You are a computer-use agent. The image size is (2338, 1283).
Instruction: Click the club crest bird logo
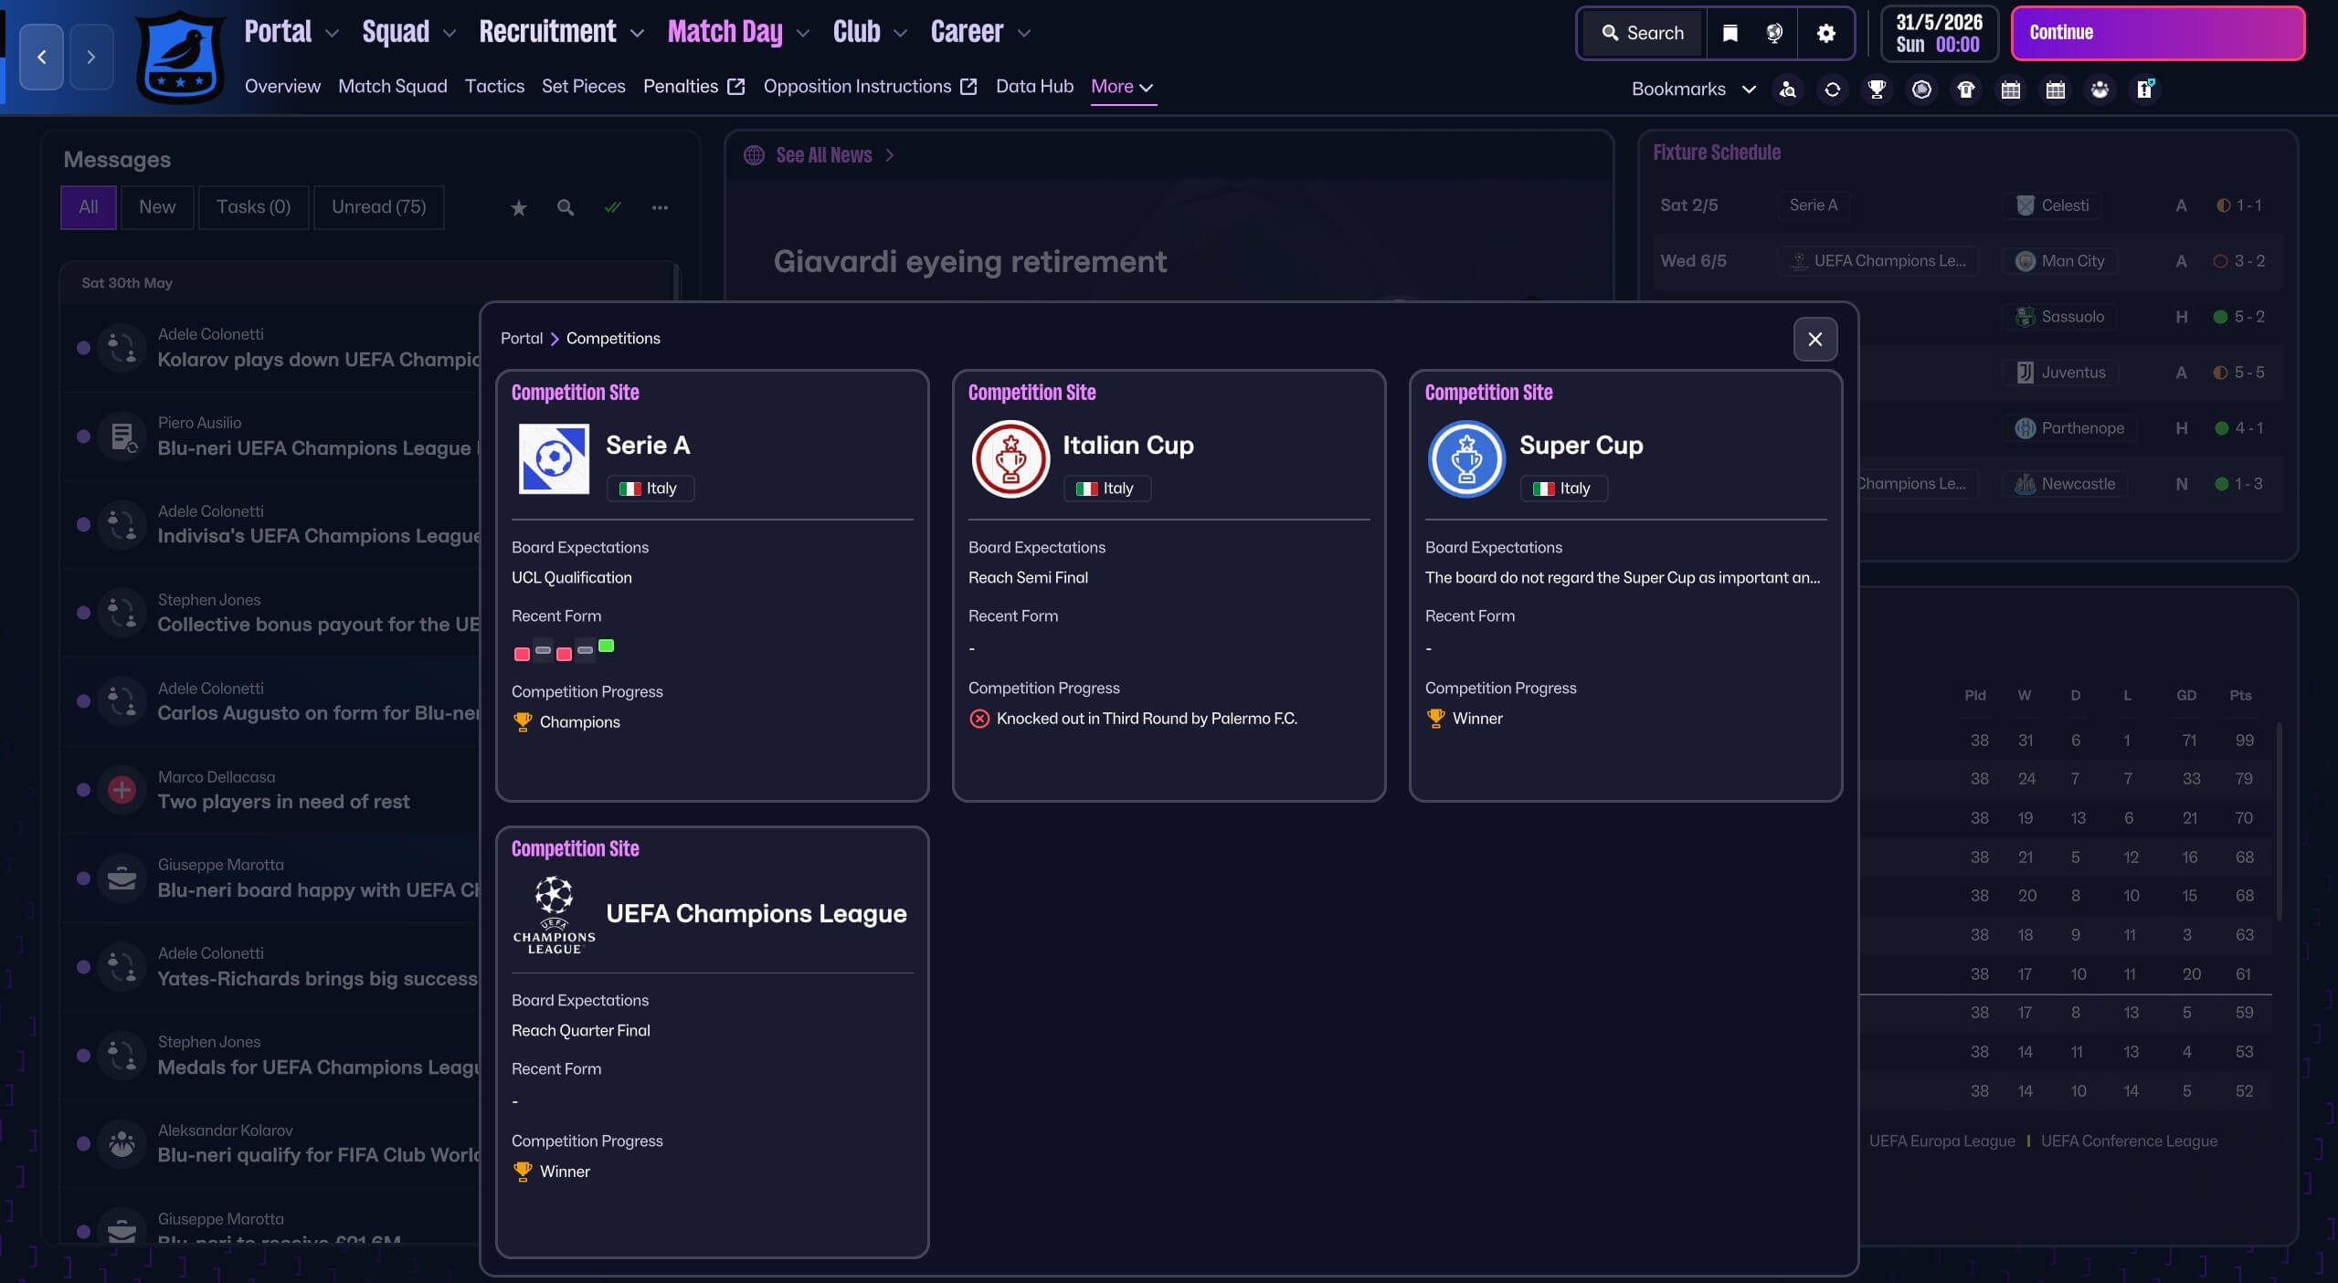click(x=180, y=58)
